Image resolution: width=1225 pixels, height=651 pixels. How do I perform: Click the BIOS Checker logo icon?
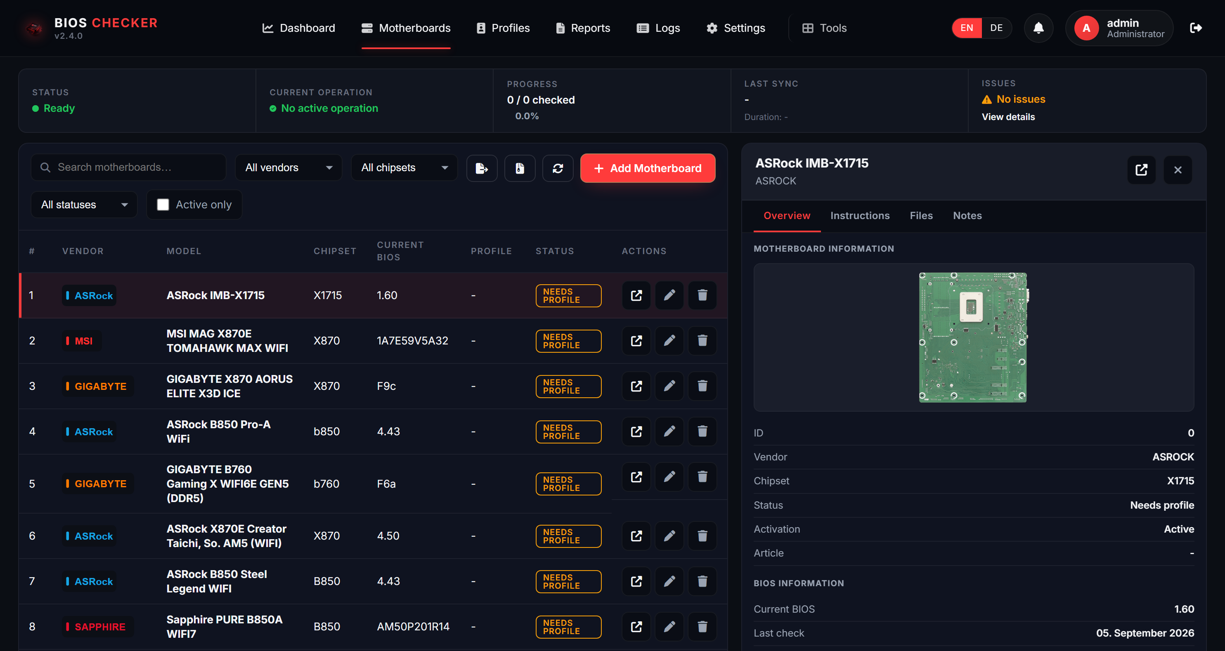point(33,28)
